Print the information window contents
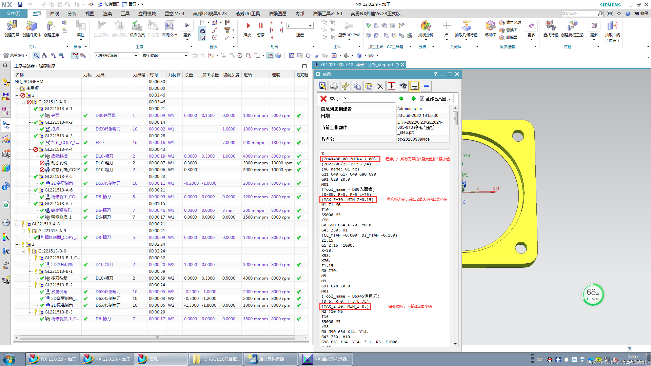The width and height of the screenshot is (651, 366). (x=334, y=86)
